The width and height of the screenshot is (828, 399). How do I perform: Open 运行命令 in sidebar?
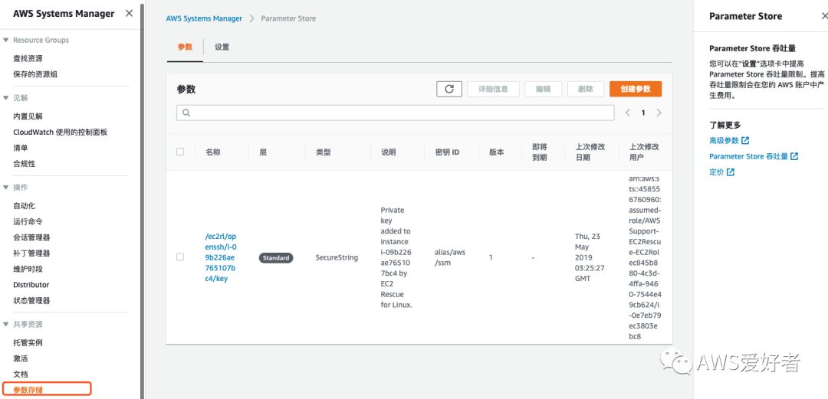pos(28,221)
